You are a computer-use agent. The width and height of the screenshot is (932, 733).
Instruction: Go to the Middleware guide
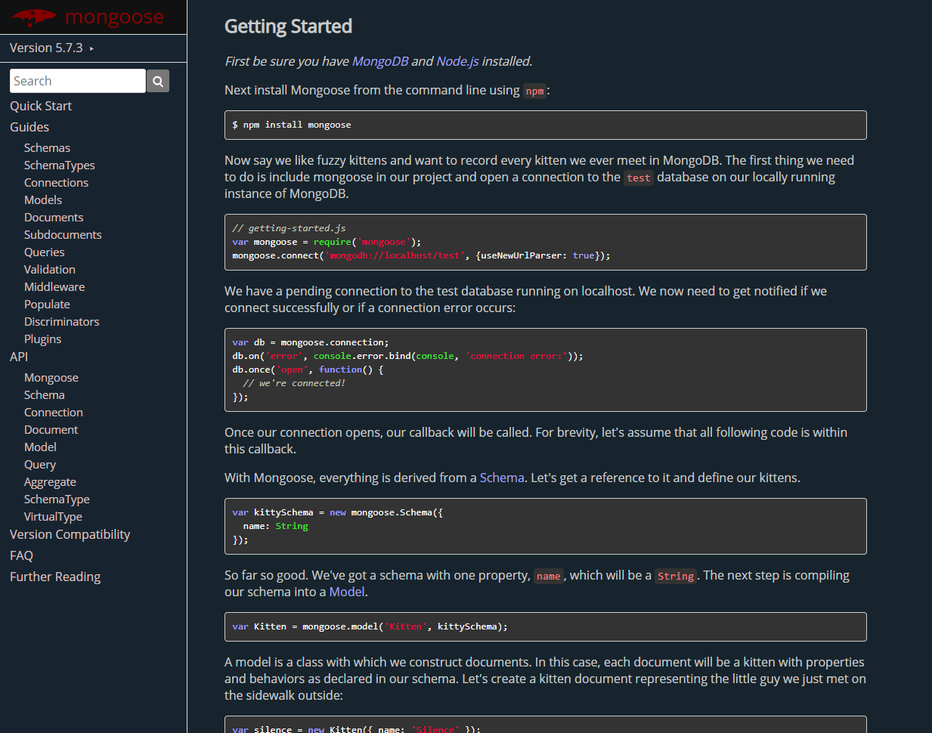pyautogui.click(x=54, y=287)
